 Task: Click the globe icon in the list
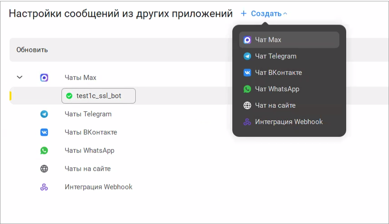pos(44,169)
